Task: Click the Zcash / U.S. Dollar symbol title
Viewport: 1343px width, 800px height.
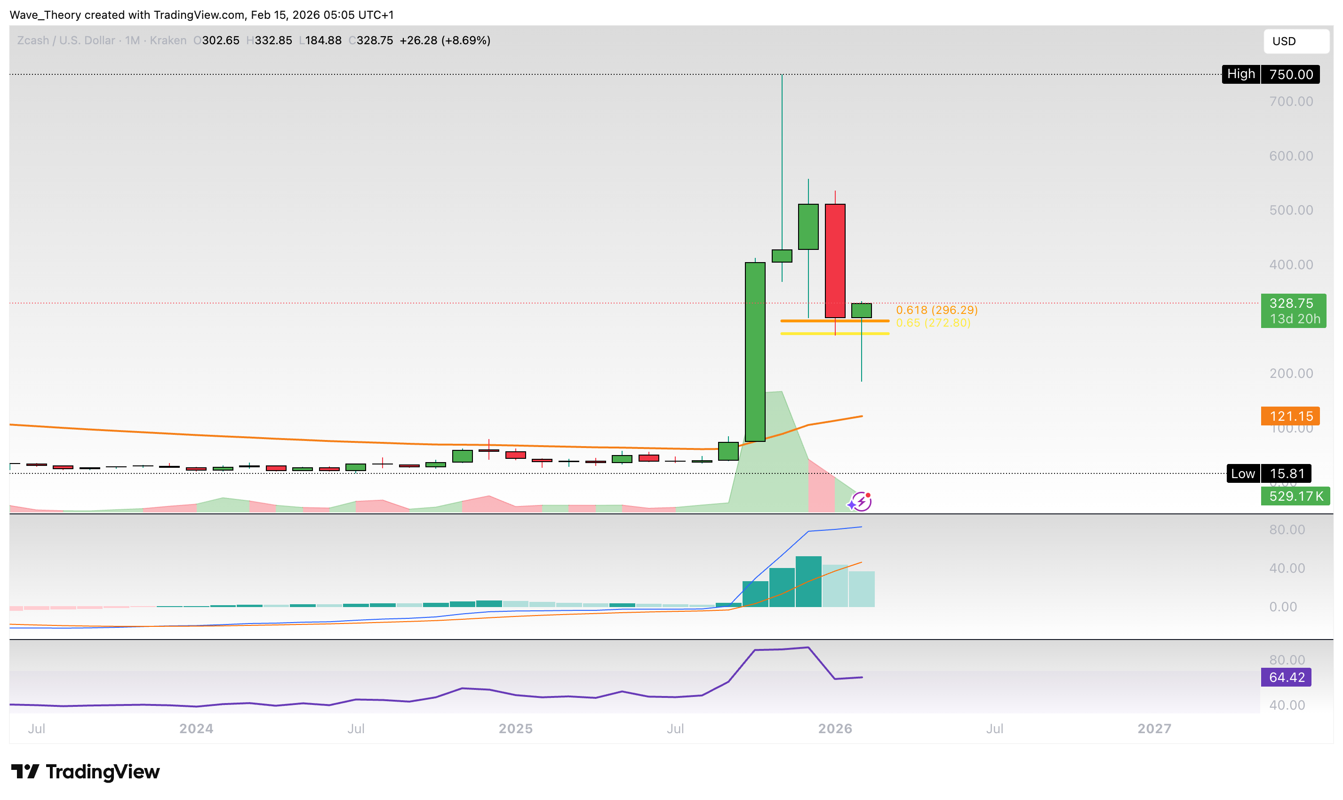Action: pos(66,40)
